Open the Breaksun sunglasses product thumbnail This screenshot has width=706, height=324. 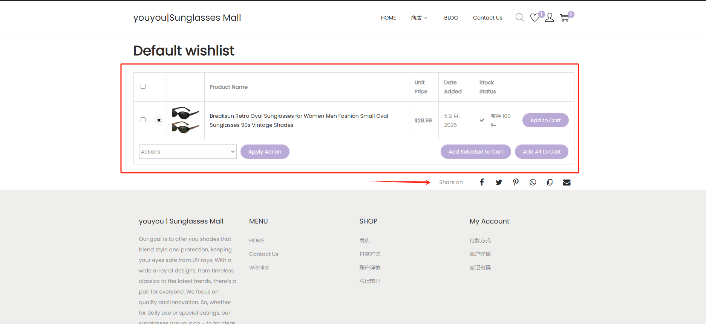click(x=185, y=120)
